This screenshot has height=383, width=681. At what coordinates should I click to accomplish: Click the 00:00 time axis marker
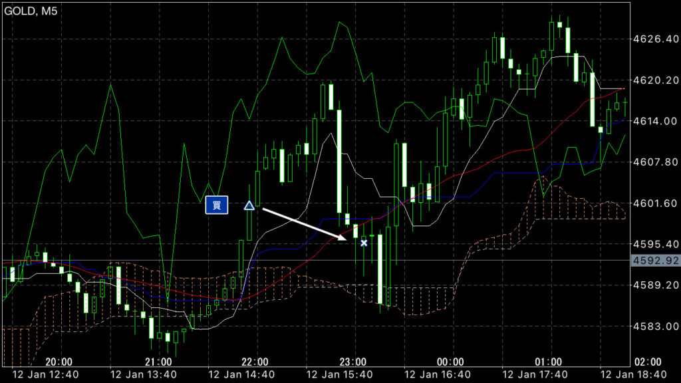coord(450,362)
